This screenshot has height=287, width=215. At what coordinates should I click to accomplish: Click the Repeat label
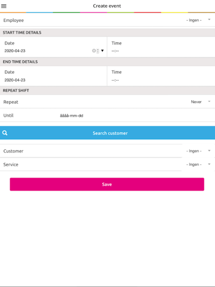point(11,102)
